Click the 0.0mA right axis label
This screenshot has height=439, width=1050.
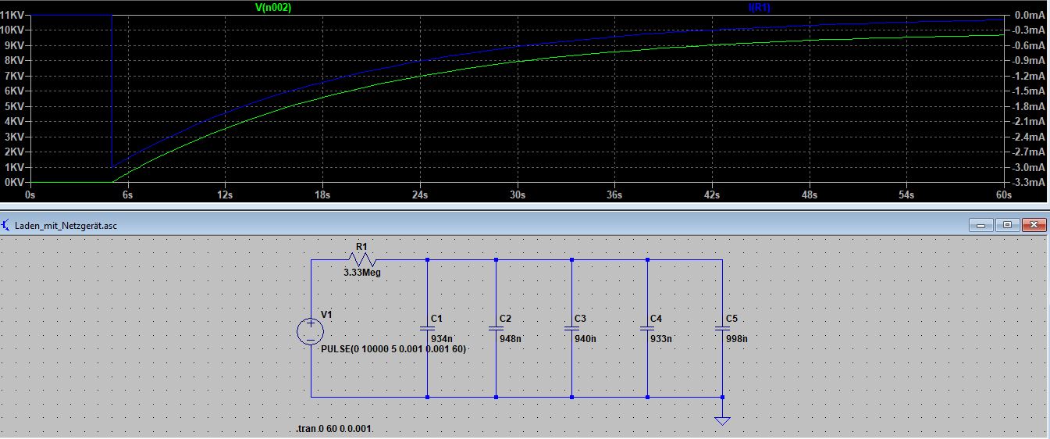coord(1030,15)
